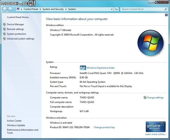Click the Refresh button next to address bar
Viewport: 170px width, 140px height.
116,9
